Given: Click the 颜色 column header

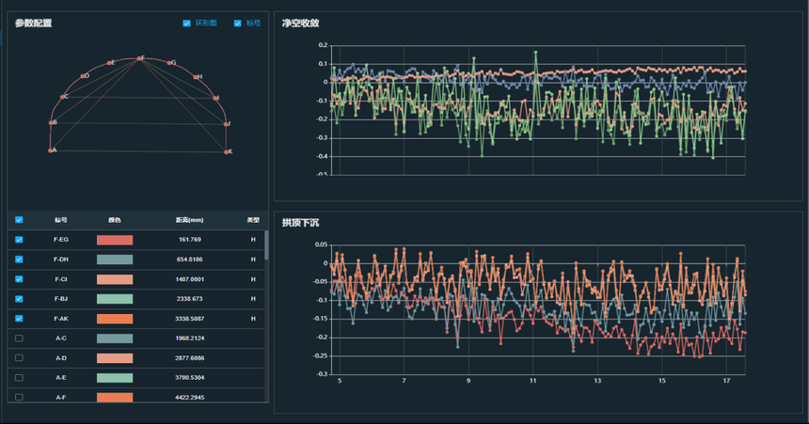Looking at the screenshot, I should [x=115, y=220].
